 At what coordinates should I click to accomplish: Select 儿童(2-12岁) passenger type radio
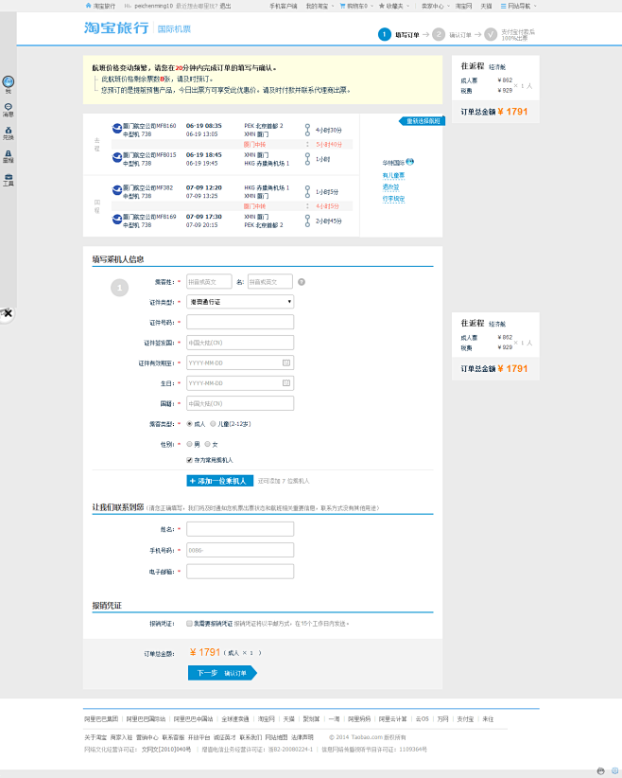(x=213, y=424)
